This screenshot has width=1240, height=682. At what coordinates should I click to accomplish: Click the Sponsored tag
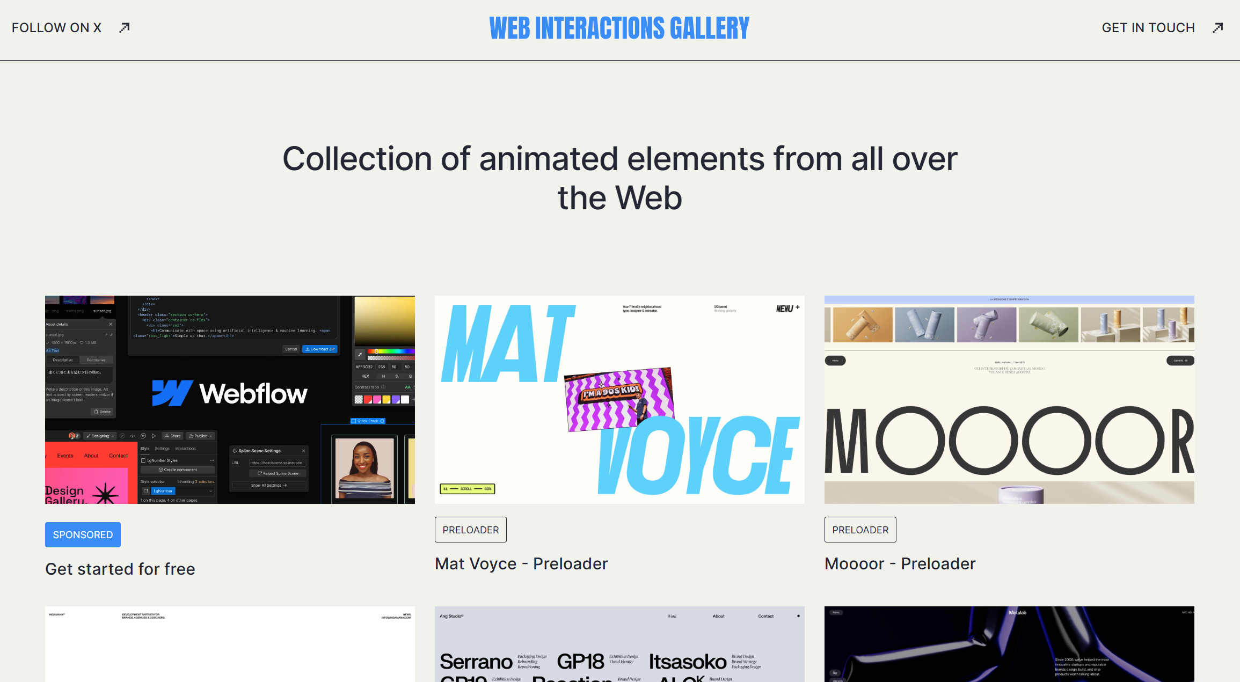pos(83,534)
